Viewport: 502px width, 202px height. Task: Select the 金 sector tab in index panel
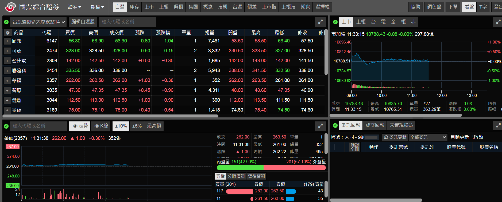[393, 22]
